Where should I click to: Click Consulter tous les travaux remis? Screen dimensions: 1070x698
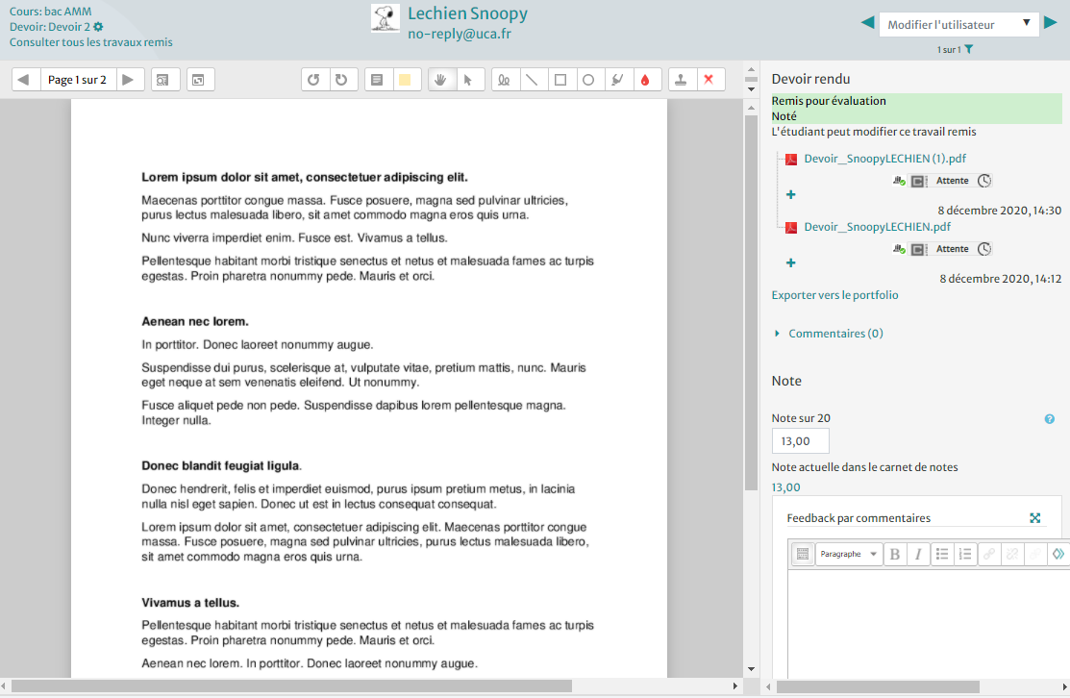pos(91,42)
